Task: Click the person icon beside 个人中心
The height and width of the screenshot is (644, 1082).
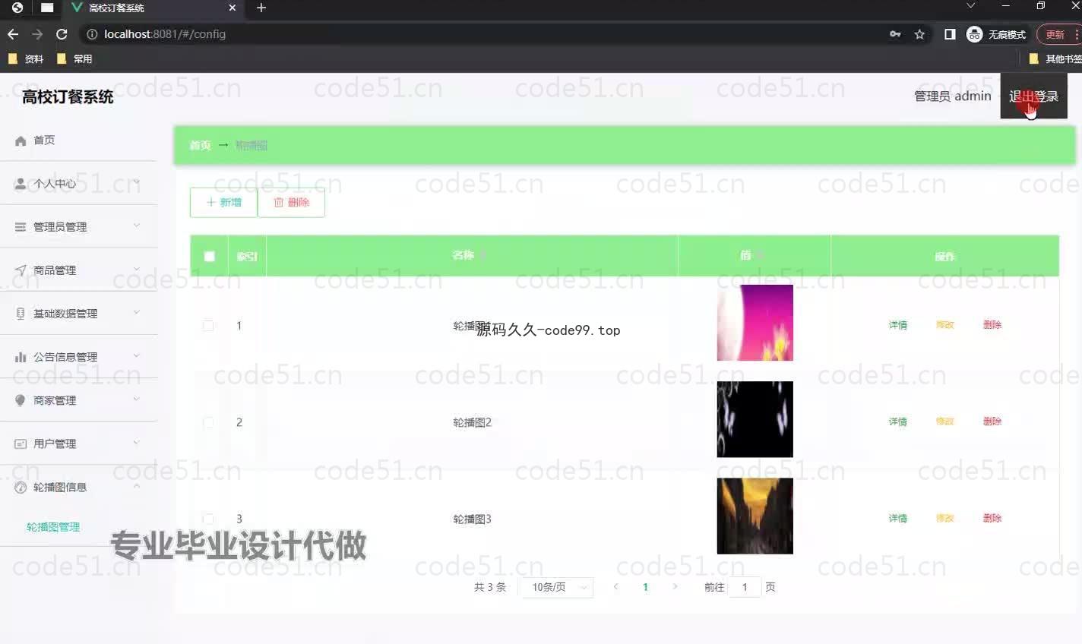Action: [21, 184]
